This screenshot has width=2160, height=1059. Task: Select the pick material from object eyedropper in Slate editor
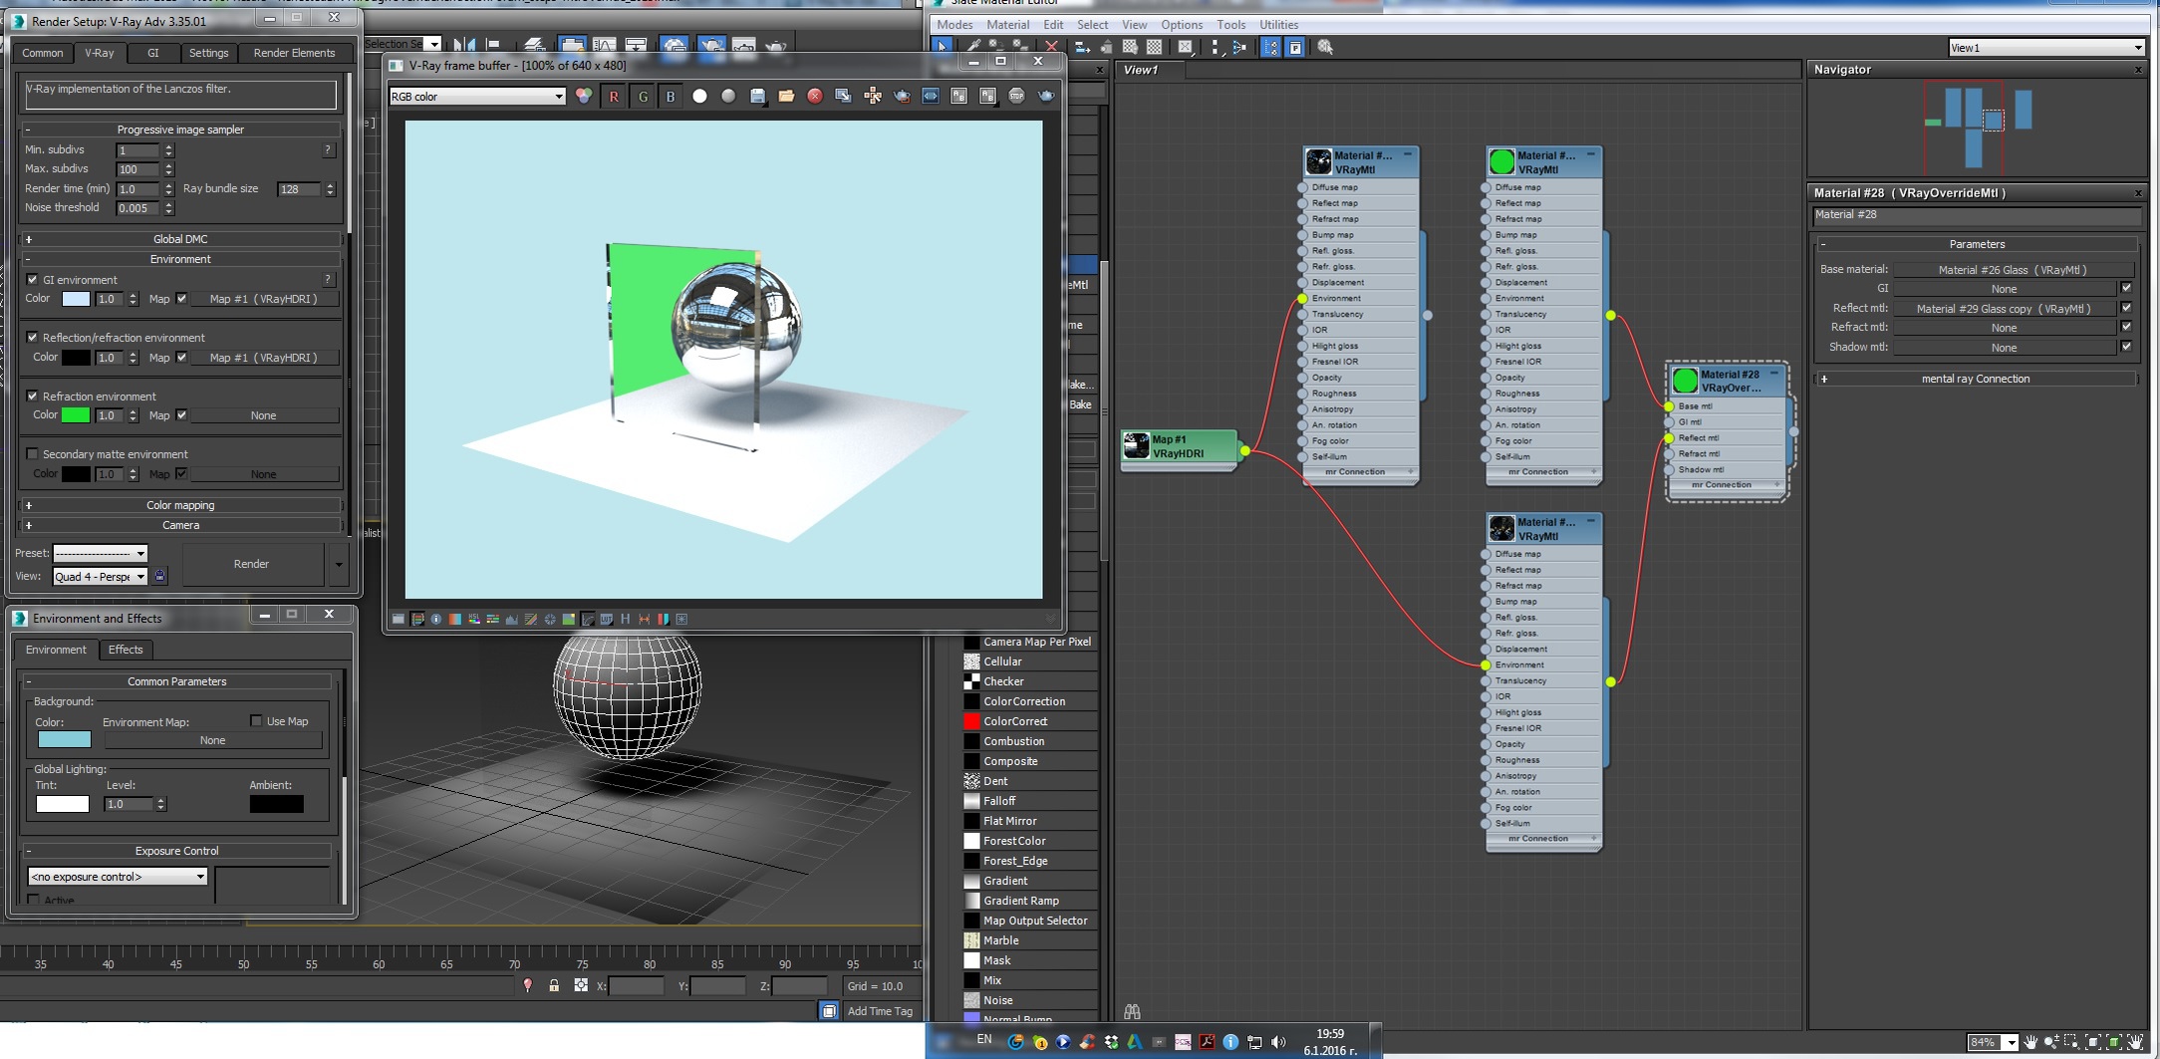[x=973, y=47]
